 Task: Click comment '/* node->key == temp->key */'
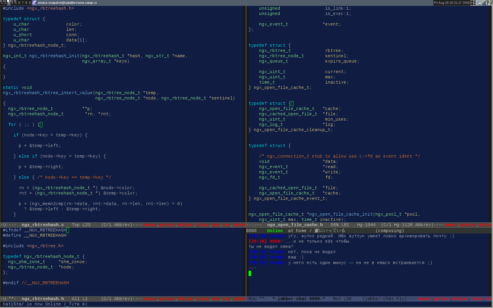74,177
